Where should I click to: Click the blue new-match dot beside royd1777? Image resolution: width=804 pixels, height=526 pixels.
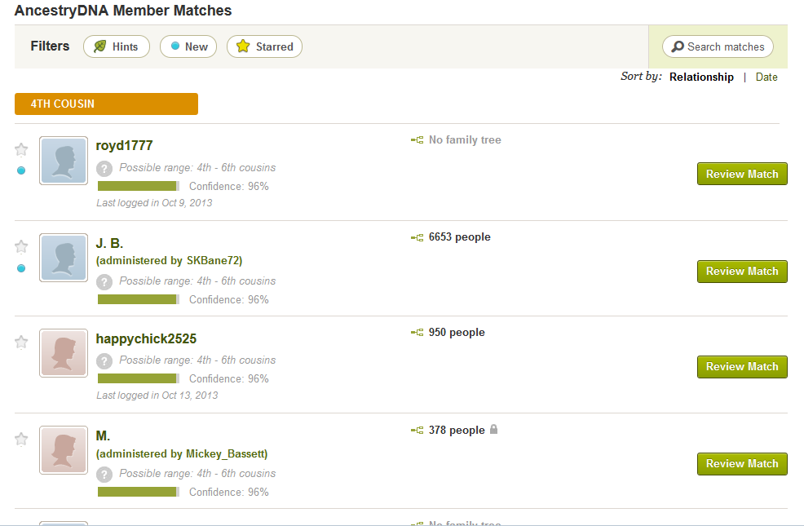[21, 170]
